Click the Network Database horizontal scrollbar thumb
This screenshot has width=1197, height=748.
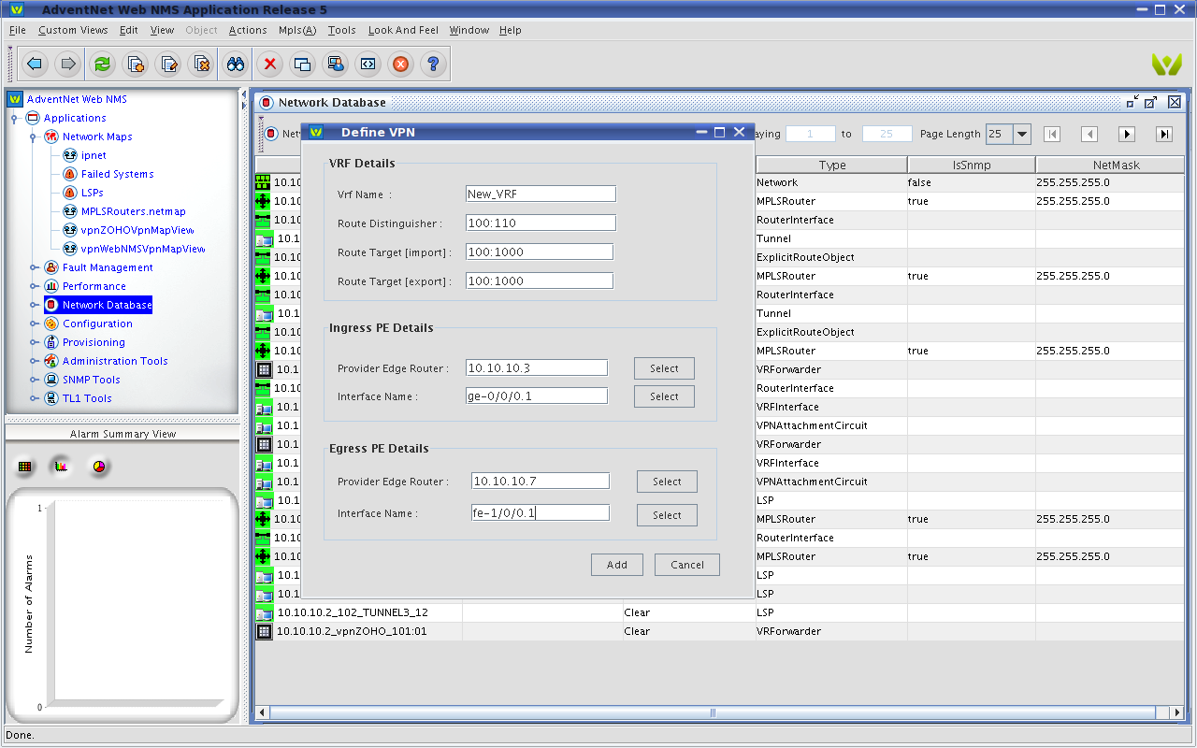(713, 712)
